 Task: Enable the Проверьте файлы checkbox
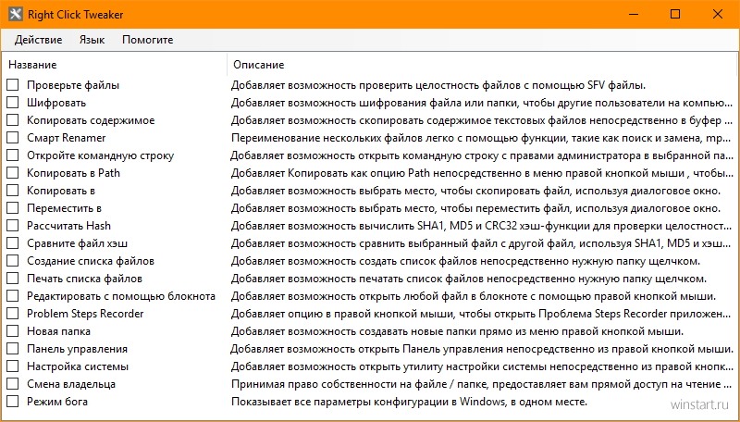(13, 85)
